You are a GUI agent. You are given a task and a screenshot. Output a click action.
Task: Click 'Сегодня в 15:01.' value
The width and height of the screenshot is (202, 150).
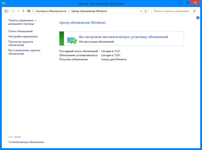(111, 55)
